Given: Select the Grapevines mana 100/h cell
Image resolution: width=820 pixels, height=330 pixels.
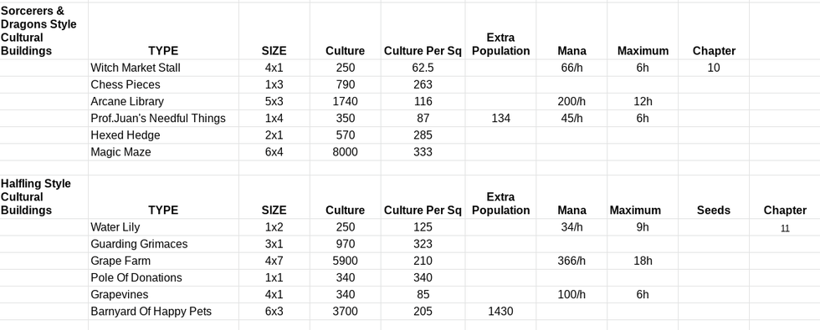Looking at the screenshot, I should pyautogui.click(x=571, y=294).
